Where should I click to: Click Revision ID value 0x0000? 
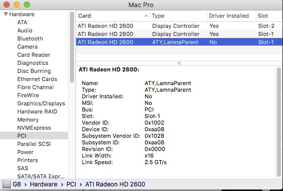tap(155, 149)
